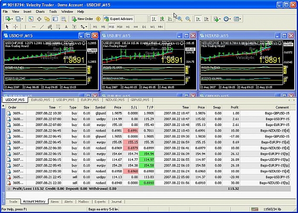Select the text label 'T' tool
Image resolution: width=298 pixels, height=213 pixels.
point(74,27)
